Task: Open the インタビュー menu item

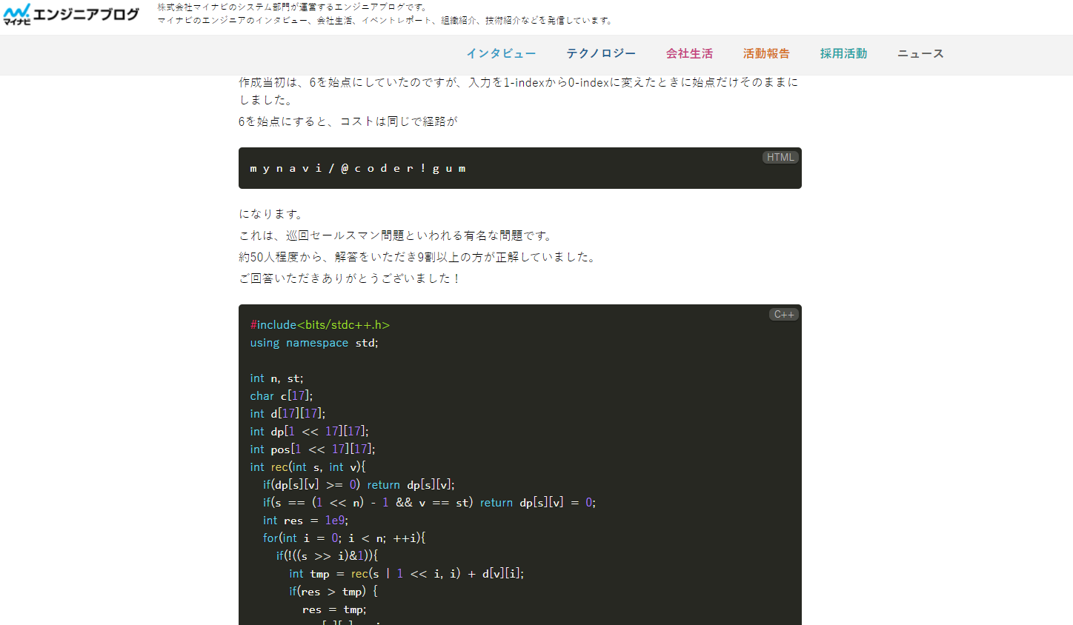Action: point(501,53)
